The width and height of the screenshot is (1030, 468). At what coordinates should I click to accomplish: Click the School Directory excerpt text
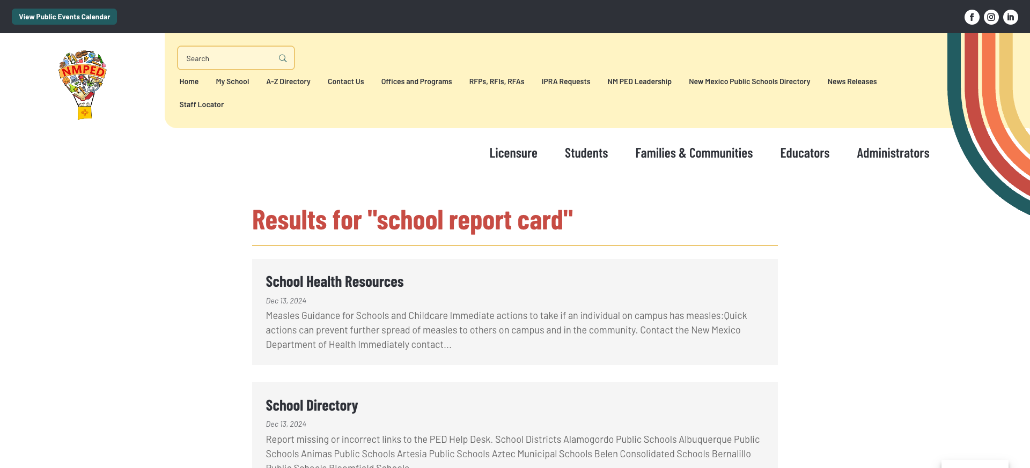pos(513,450)
